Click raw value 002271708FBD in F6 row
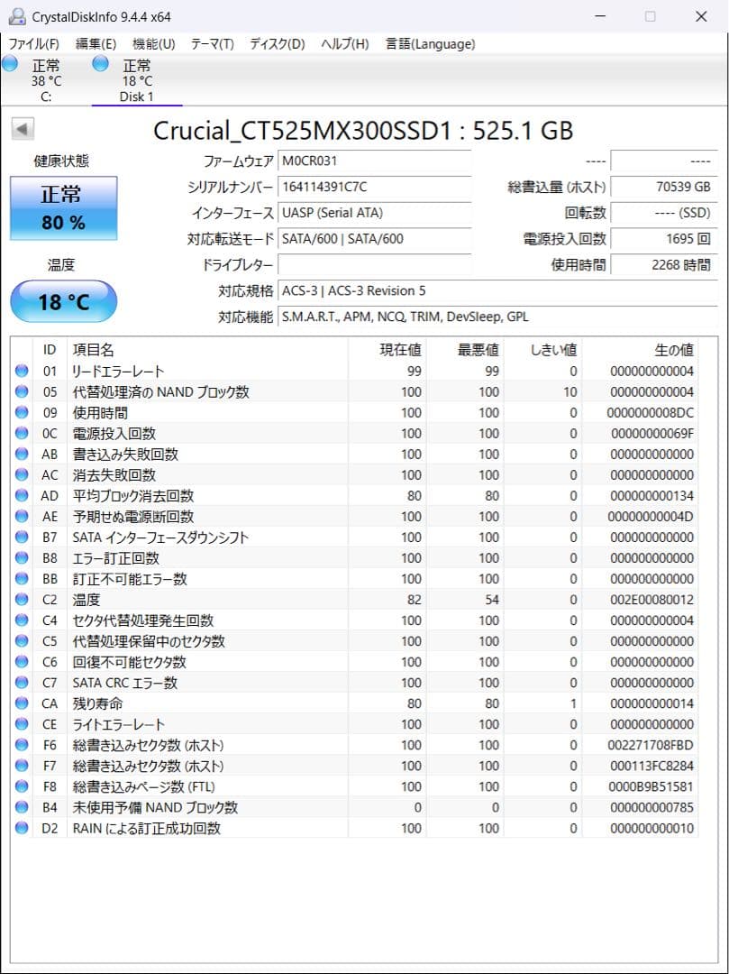The height and width of the screenshot is (974, 729). 652,746
